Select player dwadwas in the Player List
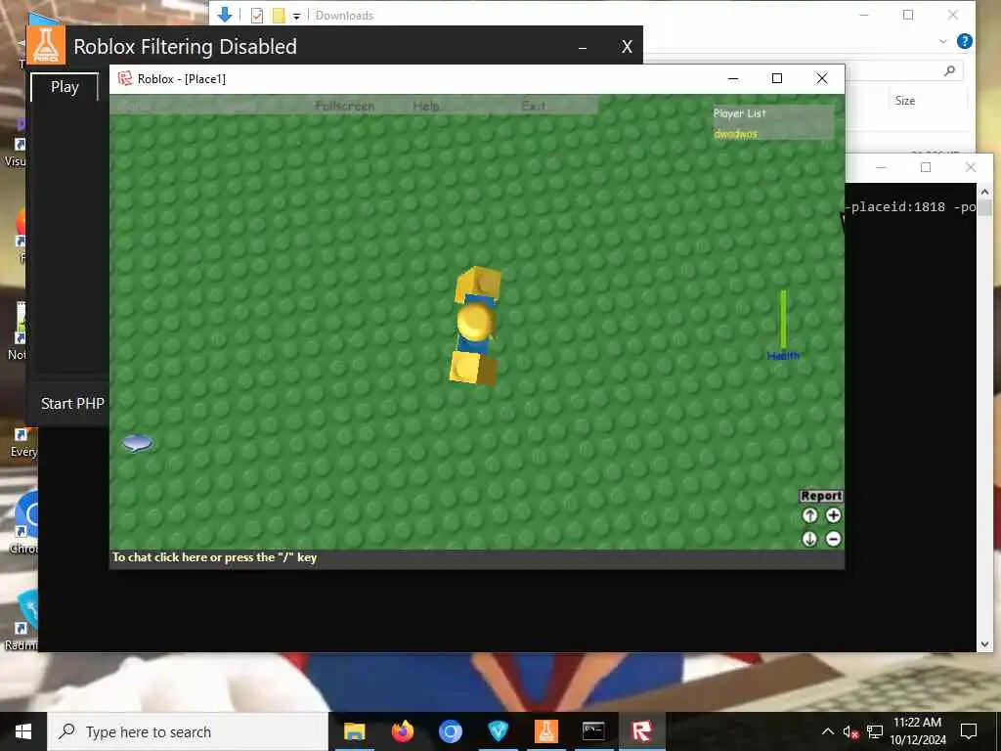Viewport: 1001px width, 751px height. coord(735,133)
